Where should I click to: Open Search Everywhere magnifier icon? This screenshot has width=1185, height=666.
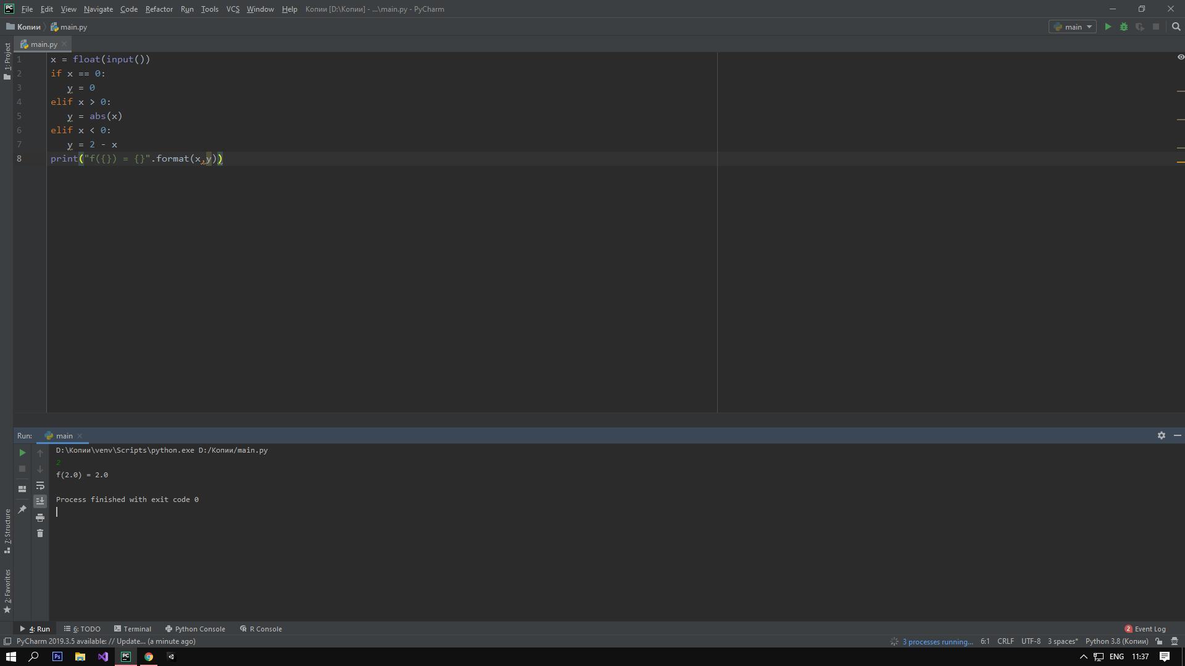point(1176,27)
